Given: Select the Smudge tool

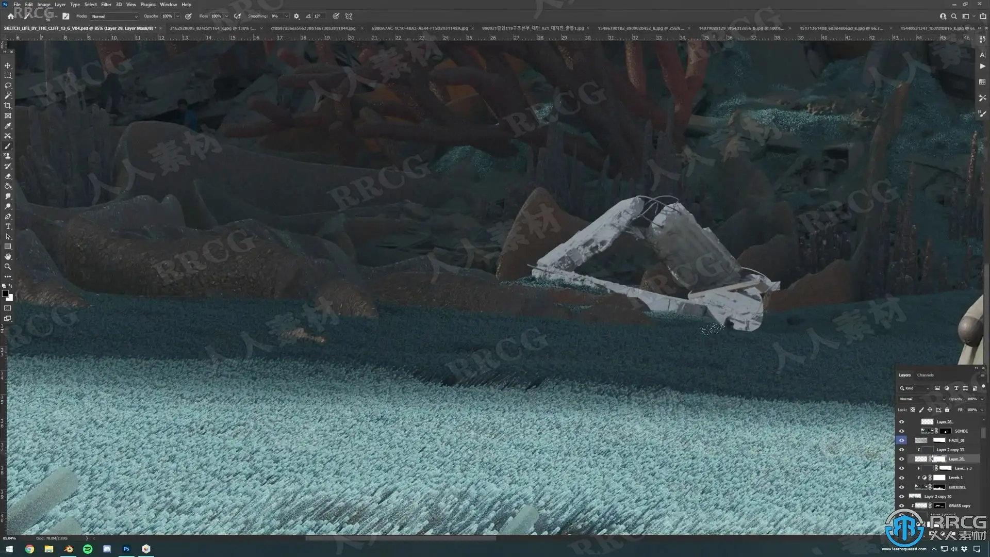Looking at the screenshot, I should 8,196.
